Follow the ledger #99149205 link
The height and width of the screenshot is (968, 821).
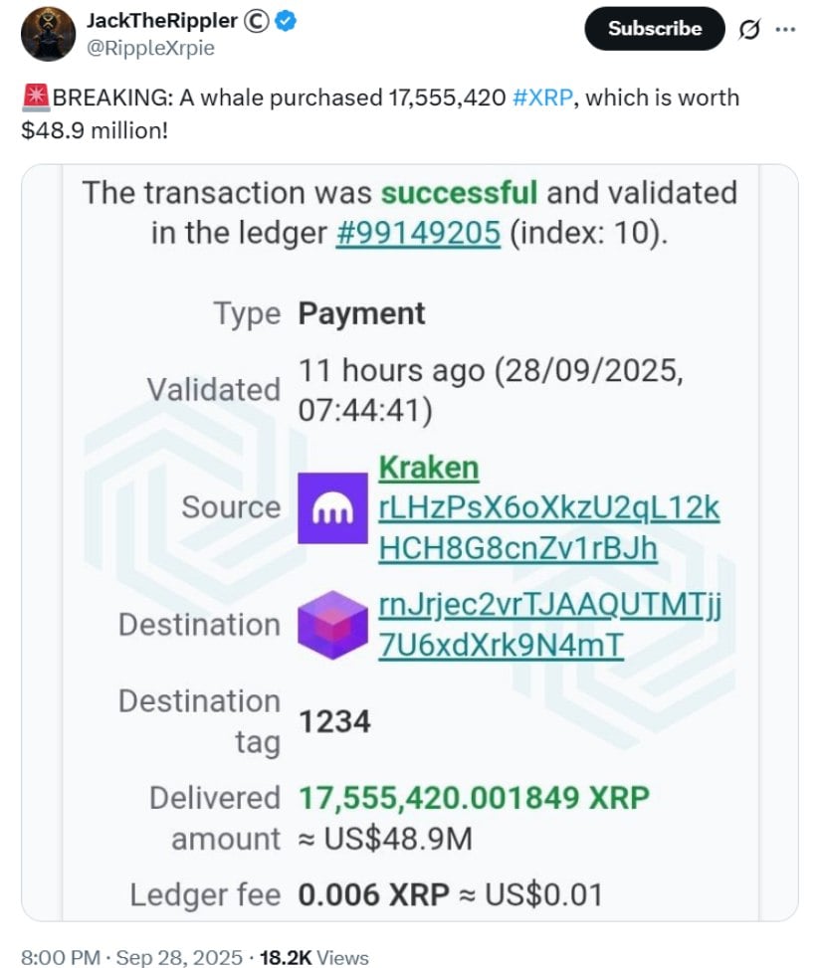point(417,233)
